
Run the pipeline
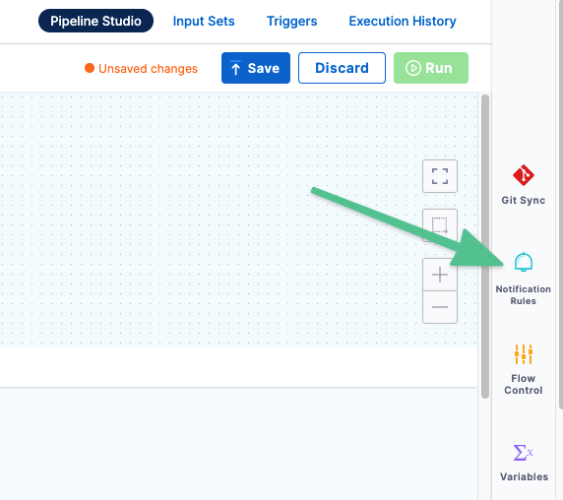pos(431,68)
